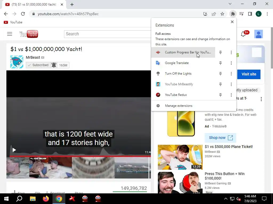Bookmark this page with star icon

coord(222,14)
